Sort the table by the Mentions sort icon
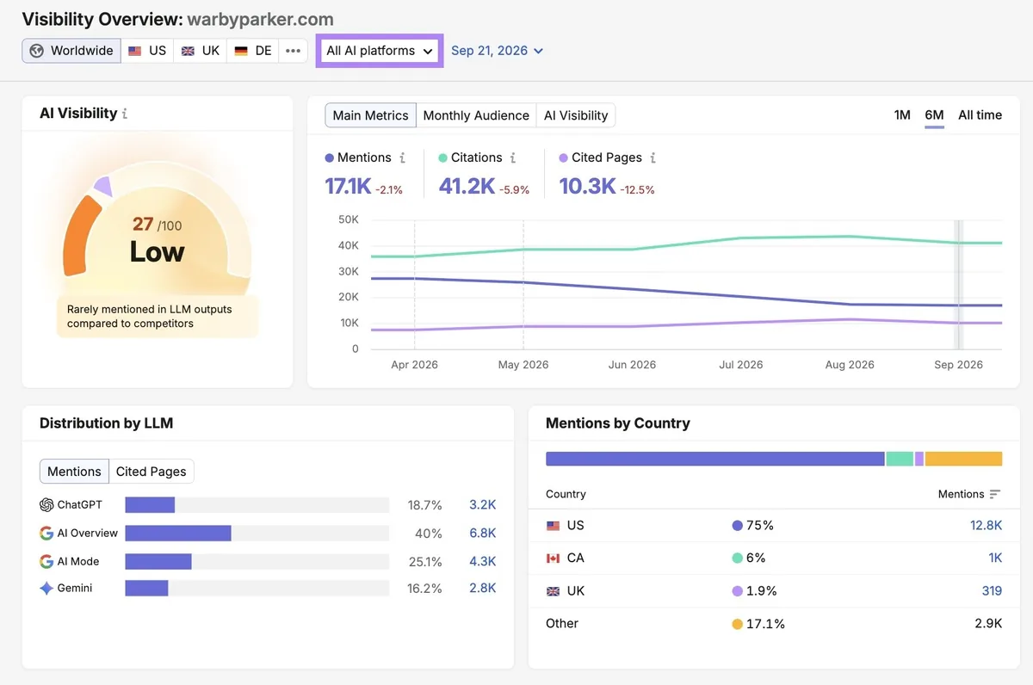 coord(995,494)
